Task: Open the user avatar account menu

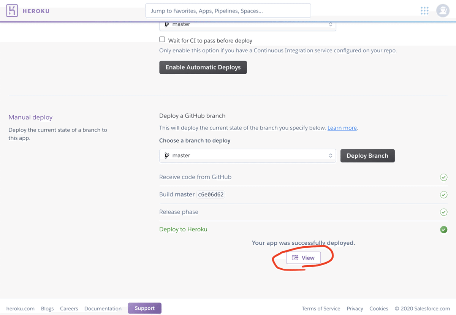Action: [x=443, y=11]
